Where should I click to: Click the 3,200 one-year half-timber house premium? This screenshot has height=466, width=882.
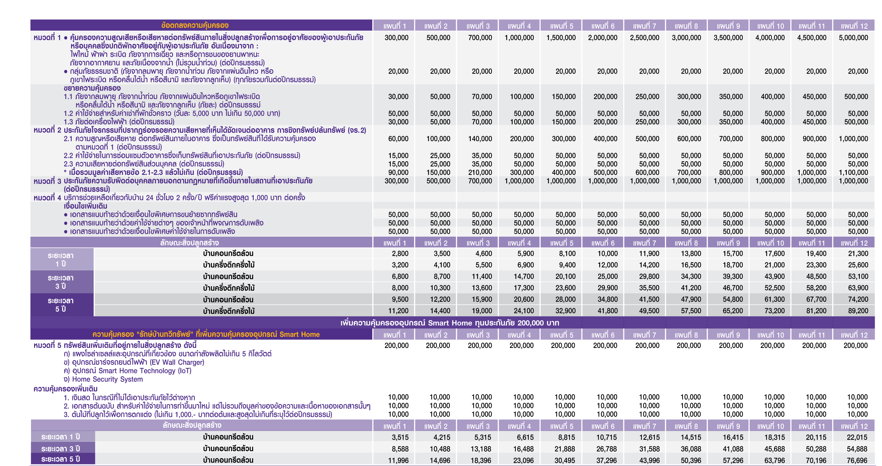[400, 265]
